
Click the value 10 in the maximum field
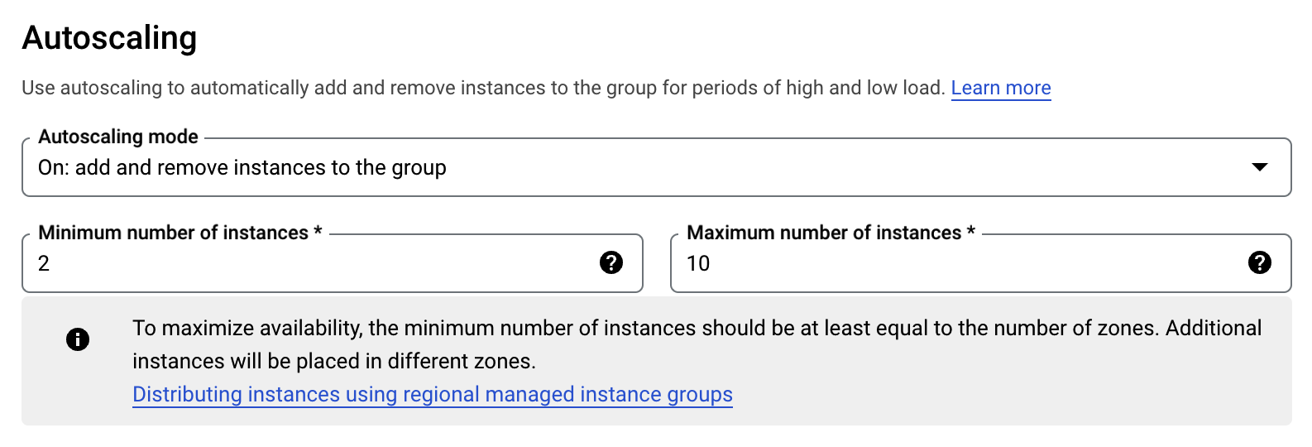(x=698, y=263)
